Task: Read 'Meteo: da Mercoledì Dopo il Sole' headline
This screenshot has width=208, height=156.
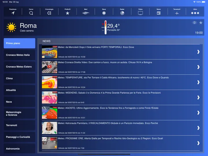Action: (96, 47)
